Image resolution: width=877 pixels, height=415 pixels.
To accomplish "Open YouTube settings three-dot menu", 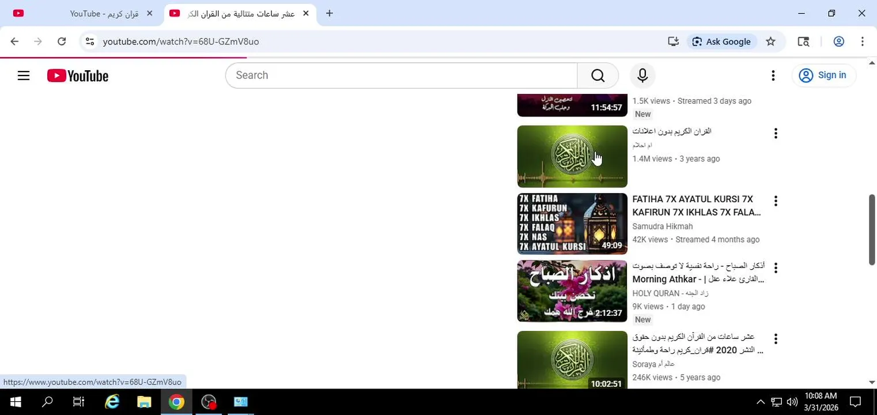I will pyautogui.click(x=773, y=76).
